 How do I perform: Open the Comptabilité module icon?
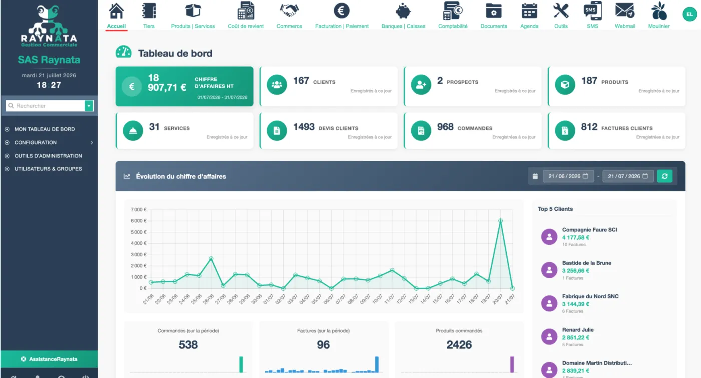tap(453, 10)
